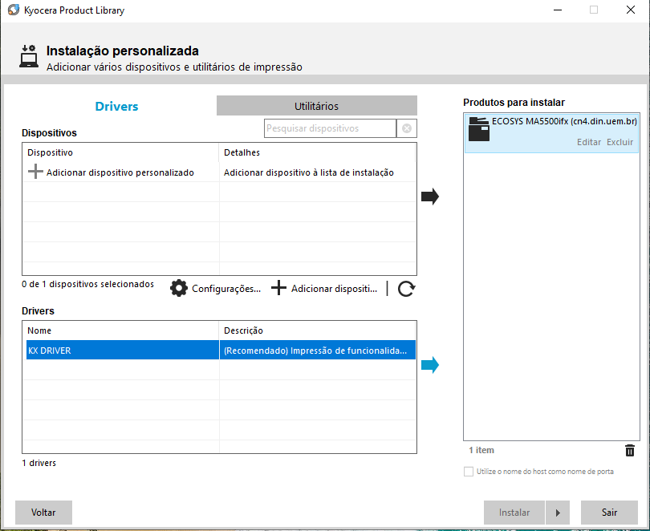650x531 pixels.
Task: Click Editar link for ECOSYS printer
Action: [x=588, y=142]
